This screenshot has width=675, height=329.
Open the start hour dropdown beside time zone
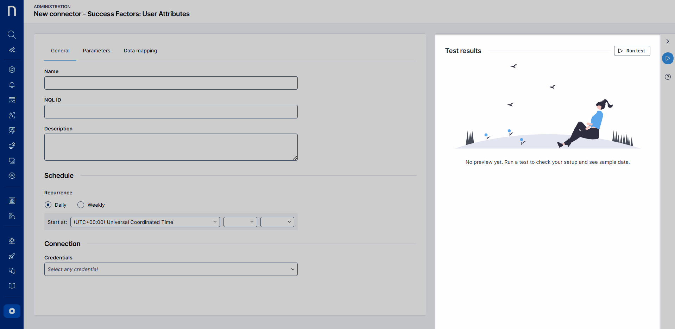(x=240, y=222)
